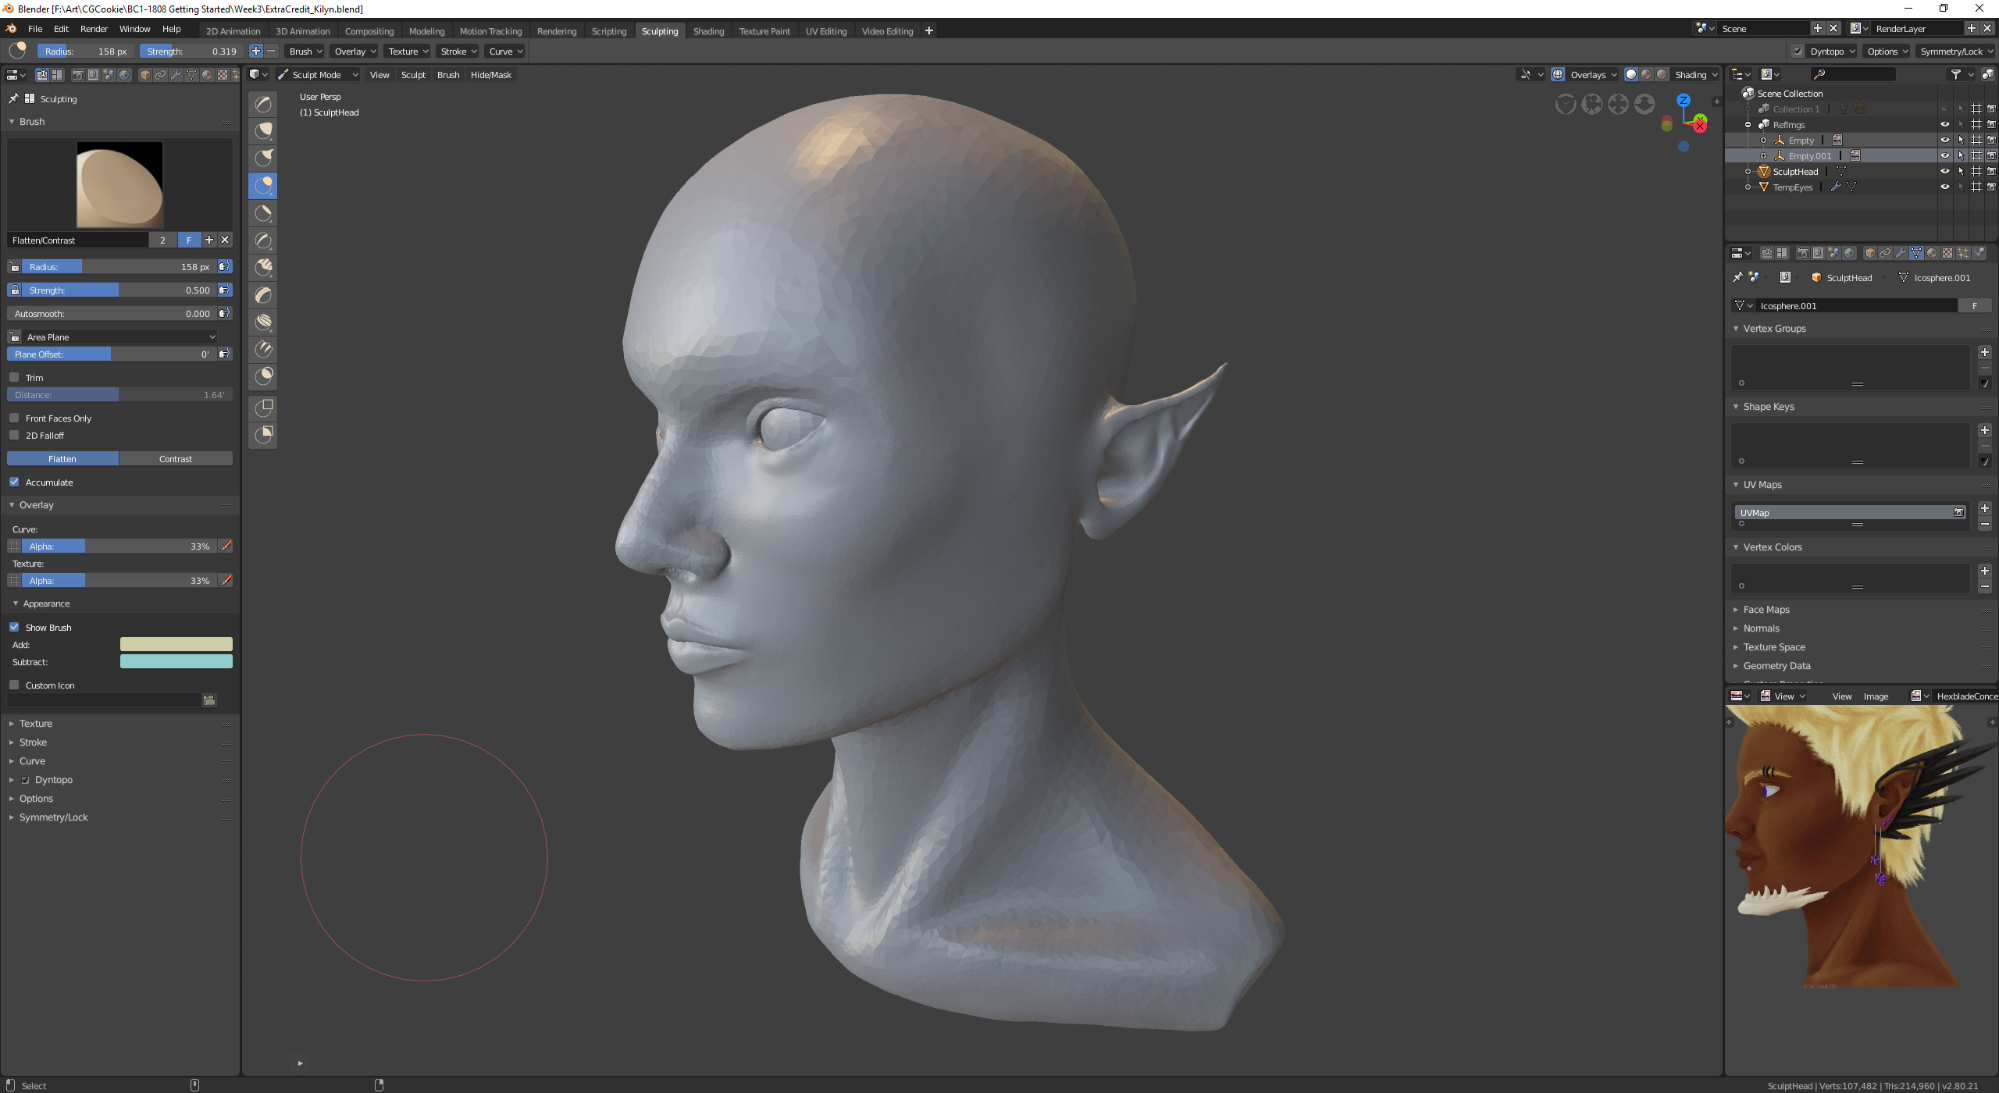The height and width of the screenshot is (1093, 1999).
Task: Toggle radius pen pressure sensitivity icon
Action: 225,266
